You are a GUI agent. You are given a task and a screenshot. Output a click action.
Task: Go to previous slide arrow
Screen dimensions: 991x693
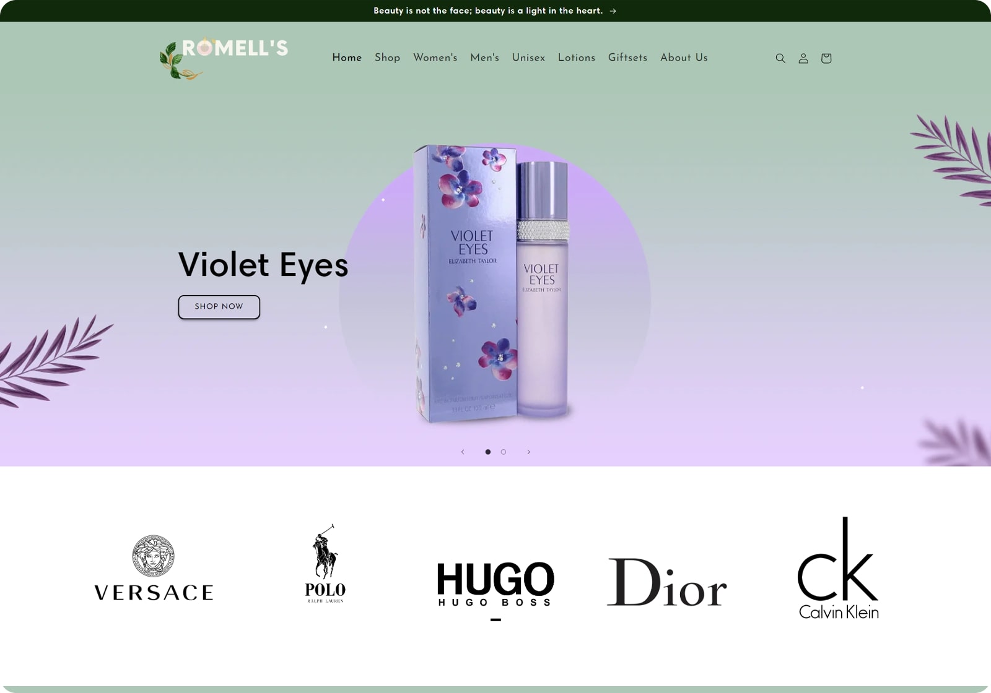(463, 452)
